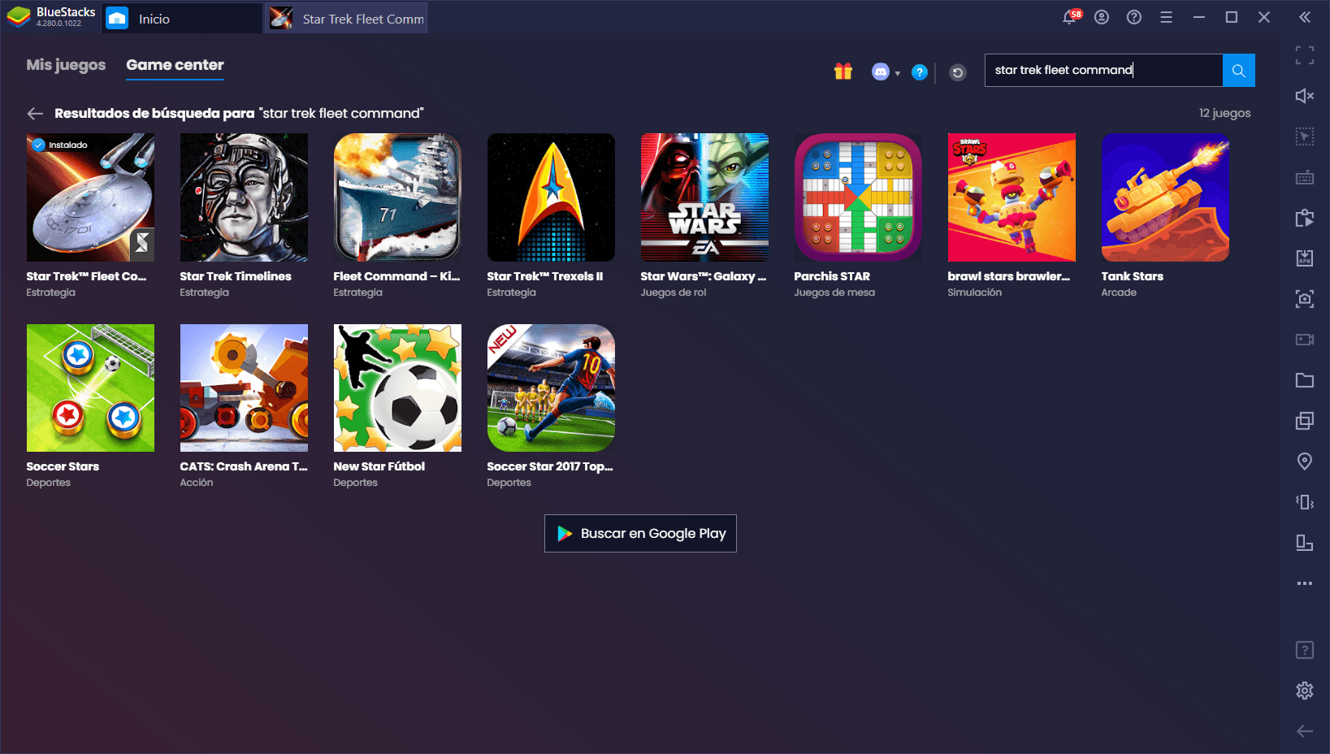Open media folder icon in sidebar
The image size is (1330, 754).
coord(1305,380)
